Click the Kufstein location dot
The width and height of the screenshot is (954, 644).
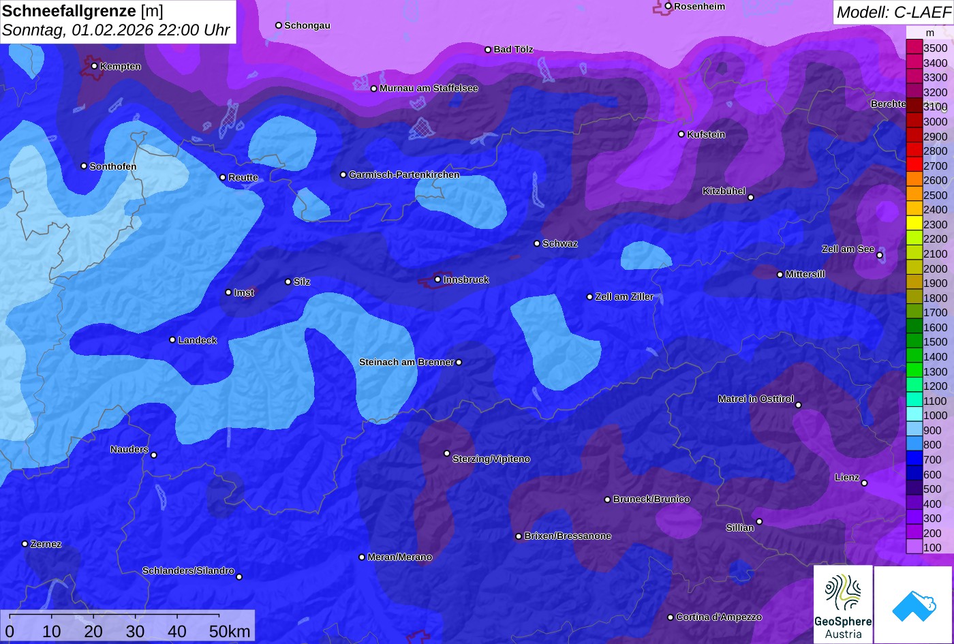(681, 134)
